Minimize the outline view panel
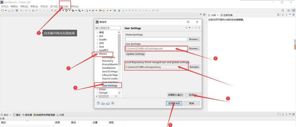 (x=289, y=15)
